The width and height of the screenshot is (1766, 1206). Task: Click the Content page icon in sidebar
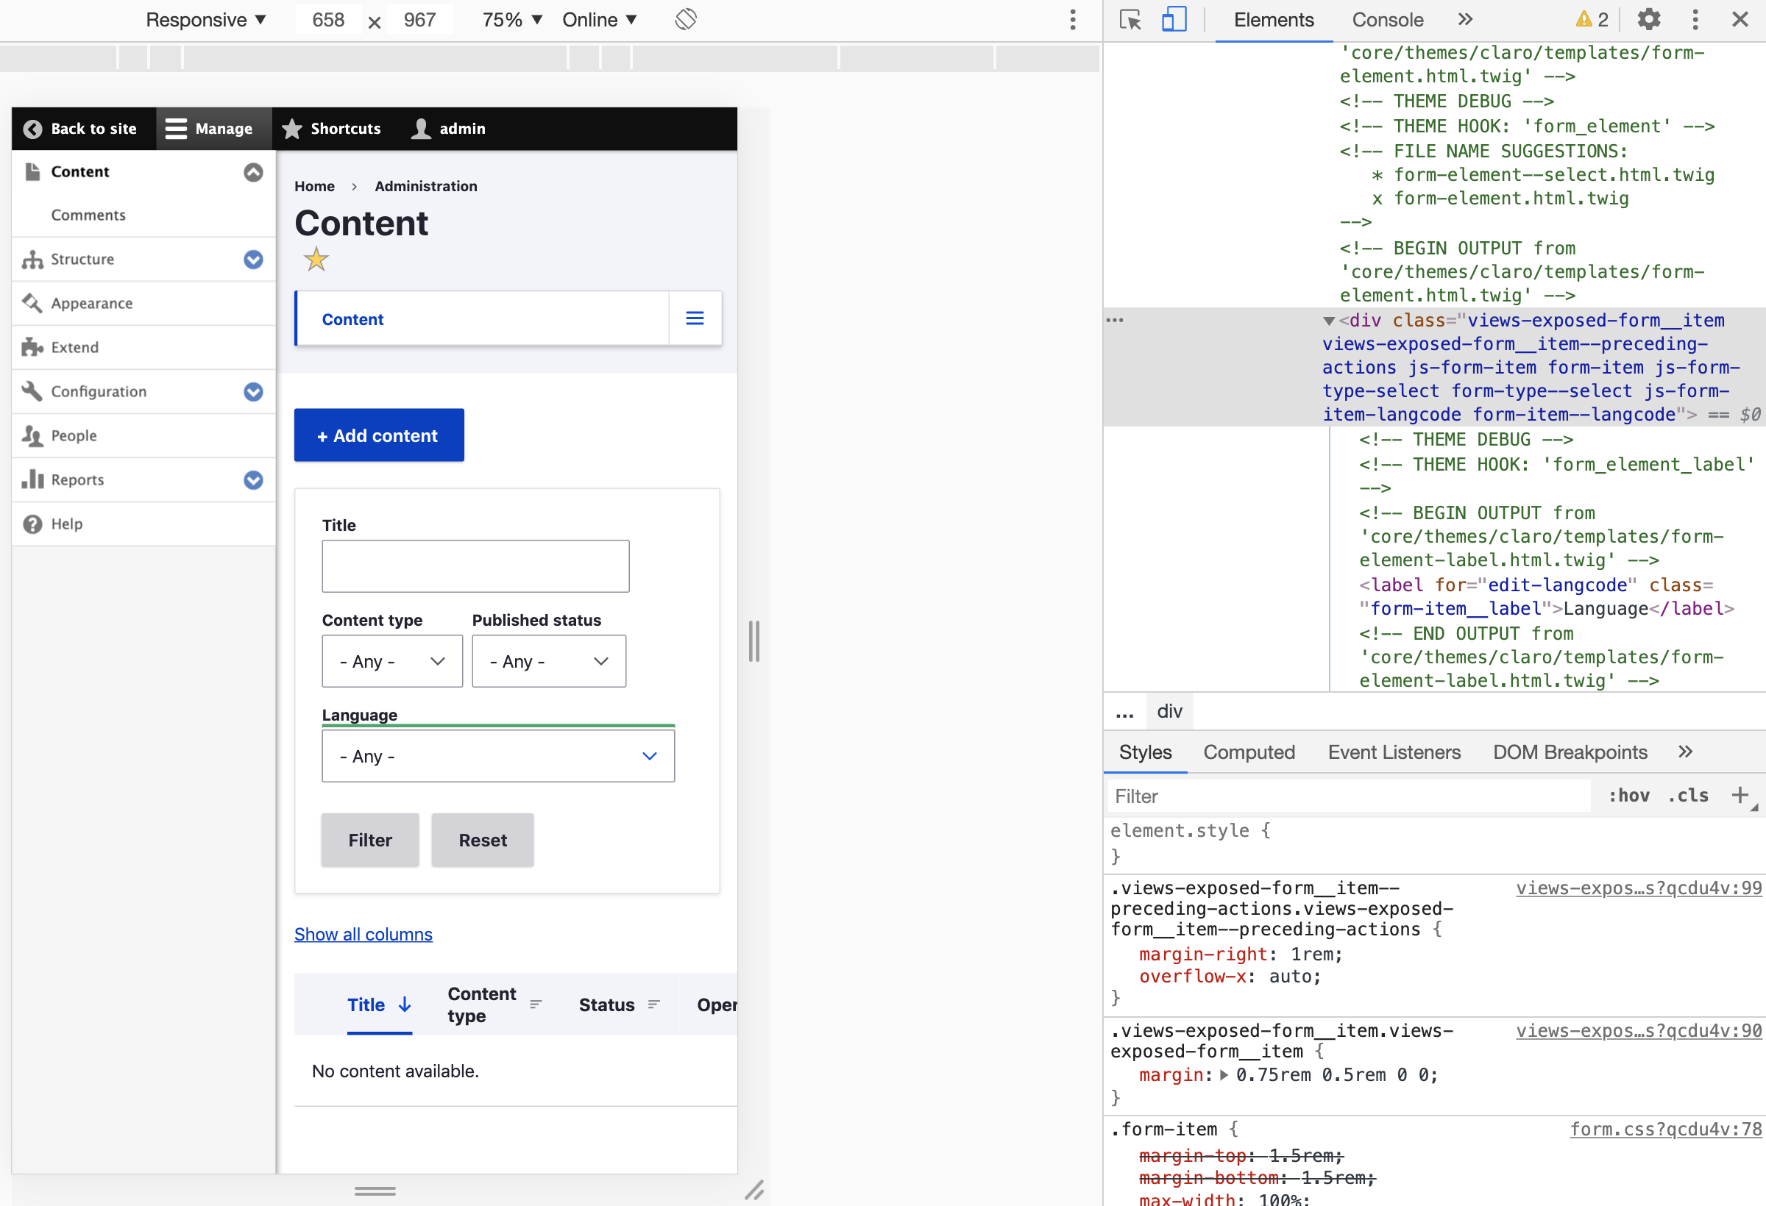(x=32, y=171)
